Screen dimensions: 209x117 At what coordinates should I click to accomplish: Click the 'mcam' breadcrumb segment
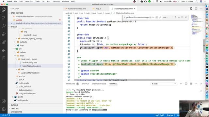[x=107, y=13]
